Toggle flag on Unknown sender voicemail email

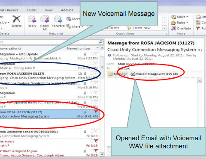point(96,131)
